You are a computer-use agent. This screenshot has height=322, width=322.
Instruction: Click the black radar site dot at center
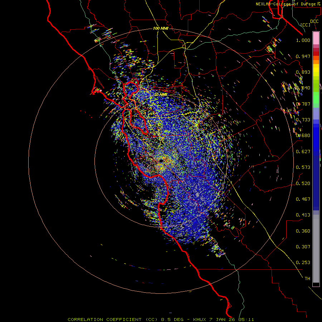click(x=161, y=161)
